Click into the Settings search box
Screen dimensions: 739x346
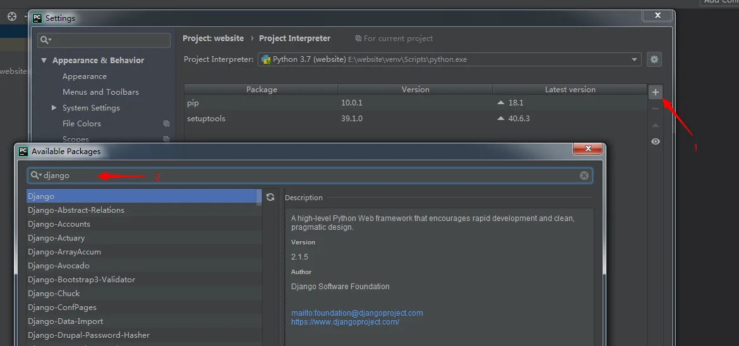(104, 40)
